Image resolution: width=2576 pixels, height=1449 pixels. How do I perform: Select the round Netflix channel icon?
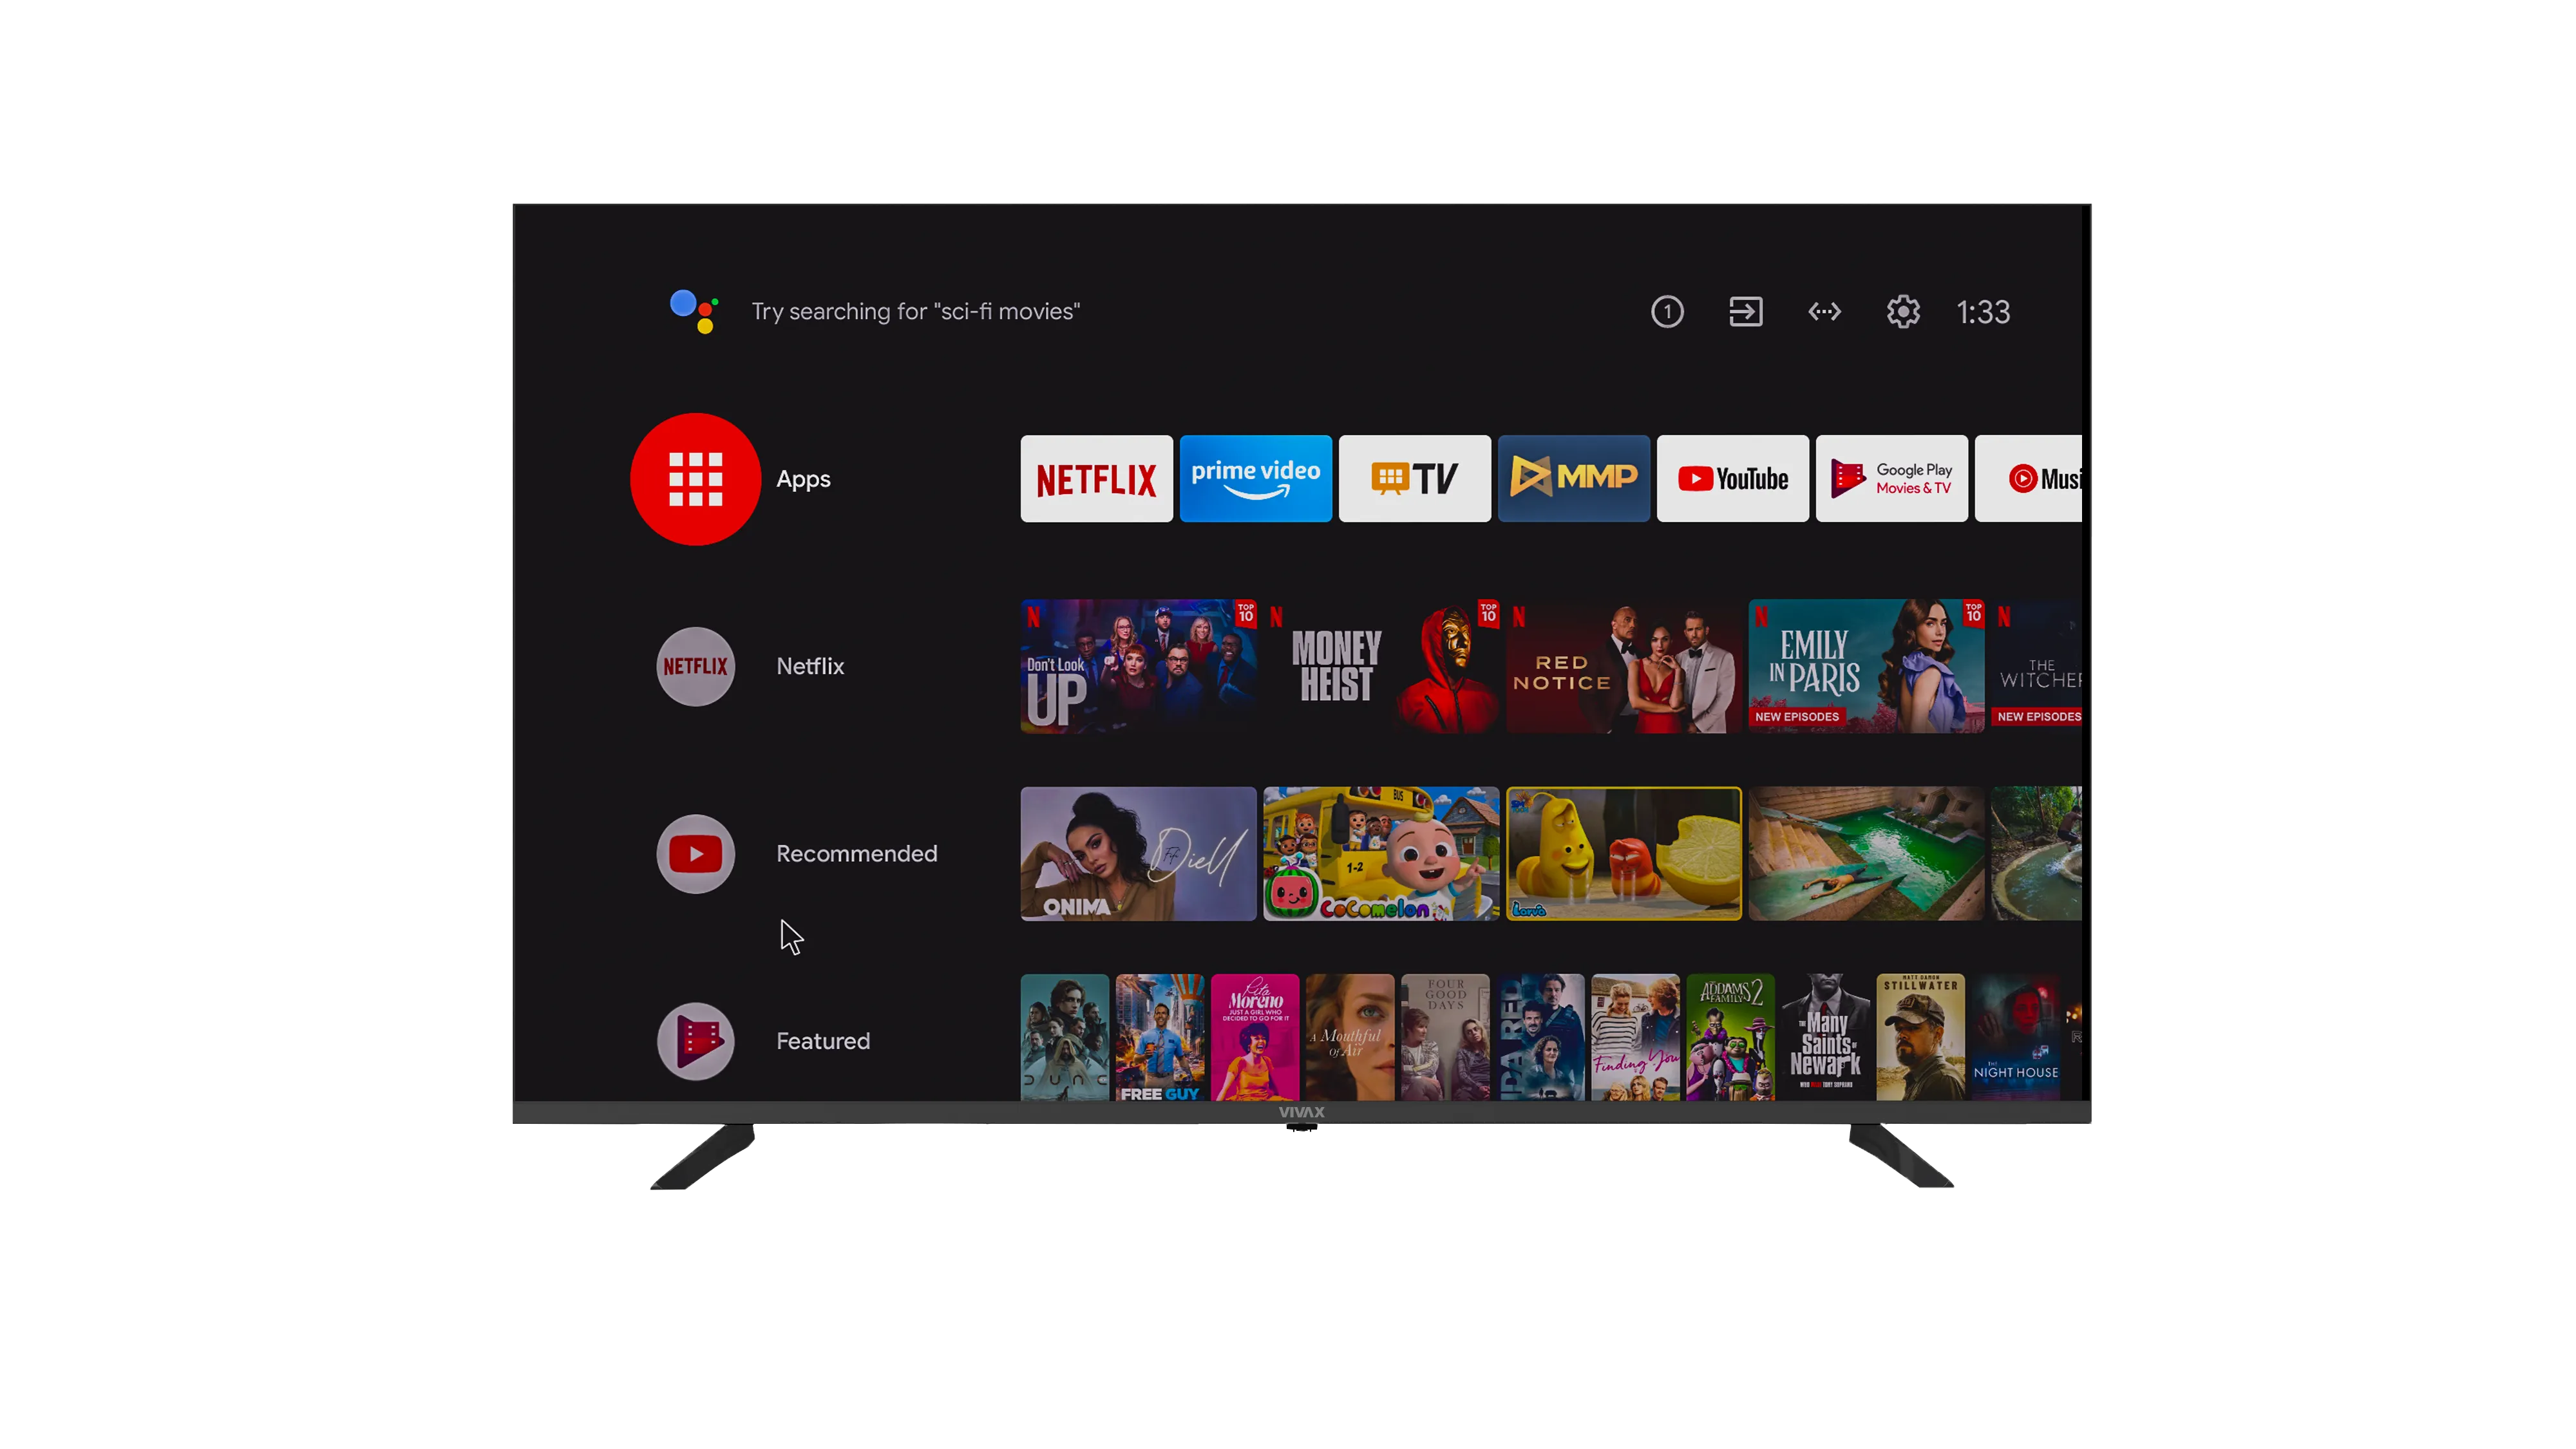point(695,667)
